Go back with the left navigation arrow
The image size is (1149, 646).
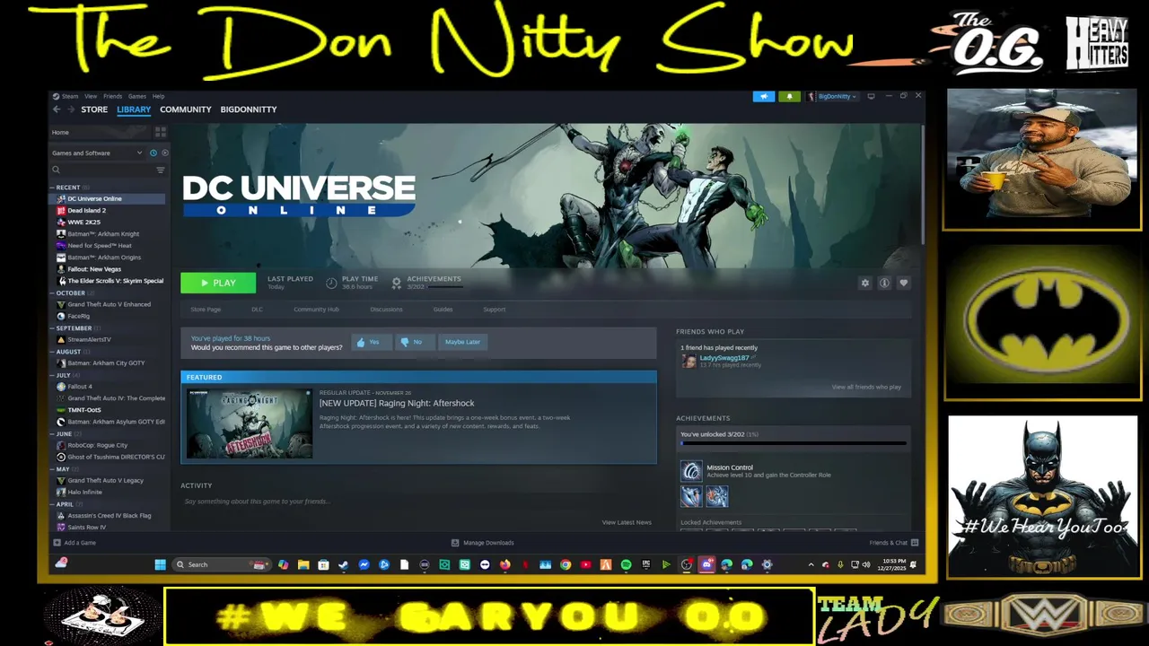click(56, 109)
